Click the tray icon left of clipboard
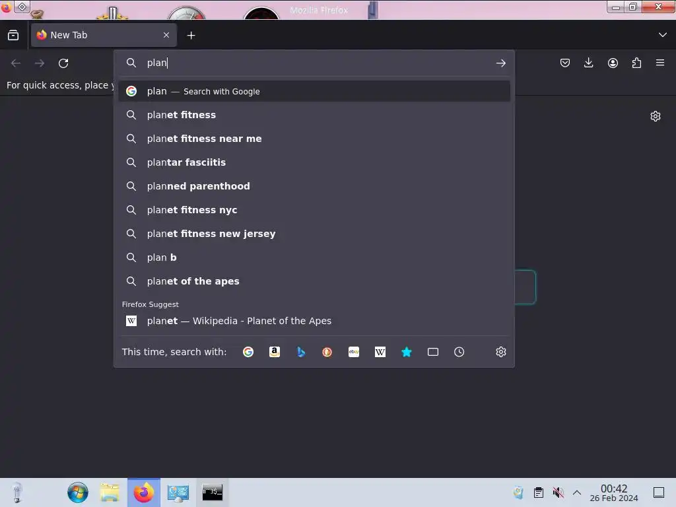The height and width of the screenshot is (507, 676). click(518, 492)
